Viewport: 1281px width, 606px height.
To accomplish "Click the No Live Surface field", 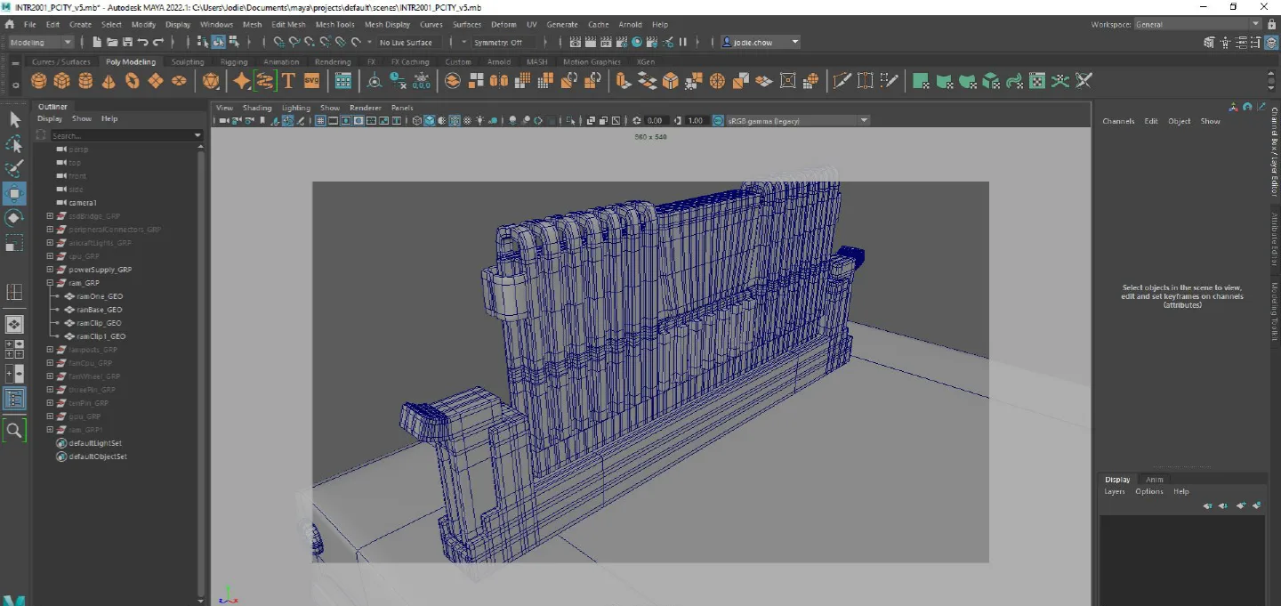I will pos(407,42).
